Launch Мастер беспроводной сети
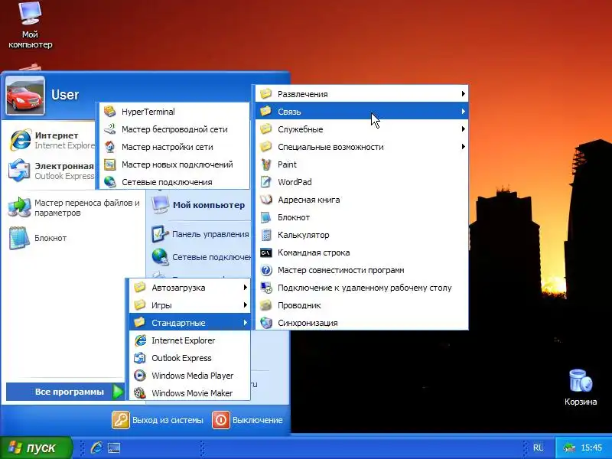Image resolution: width=612 pixels, height=459 pixels. click(174, 129)
